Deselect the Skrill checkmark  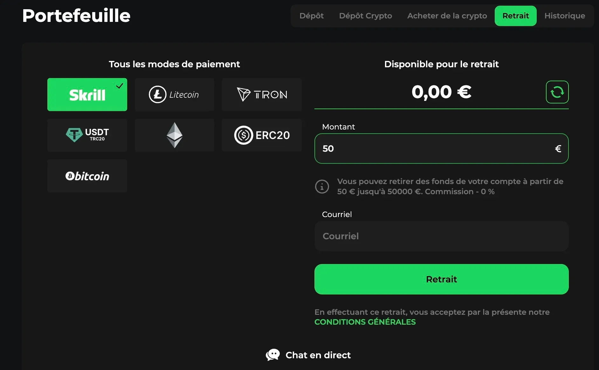click(x=120, y=85)
